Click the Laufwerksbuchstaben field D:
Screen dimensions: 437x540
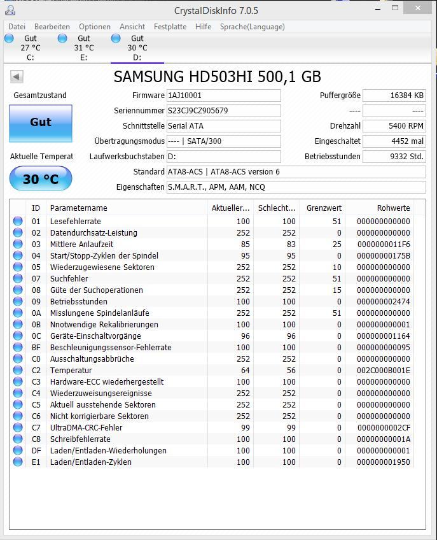tap(224, 157)
